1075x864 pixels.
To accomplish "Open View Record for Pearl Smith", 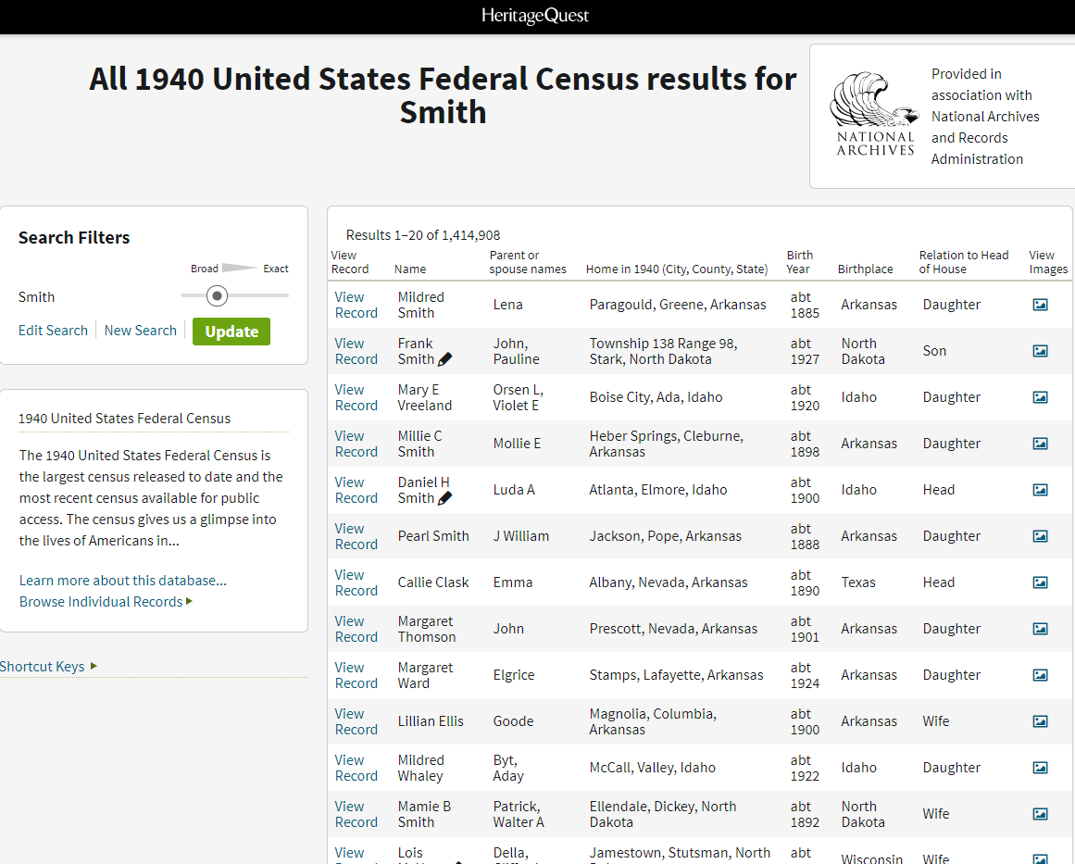I will click(356, 536).
